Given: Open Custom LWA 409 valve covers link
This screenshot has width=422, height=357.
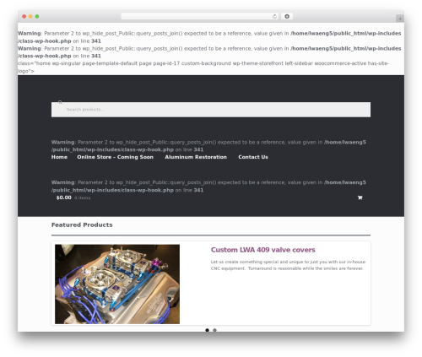Looking at the screenshot, I should coord(263,250).
